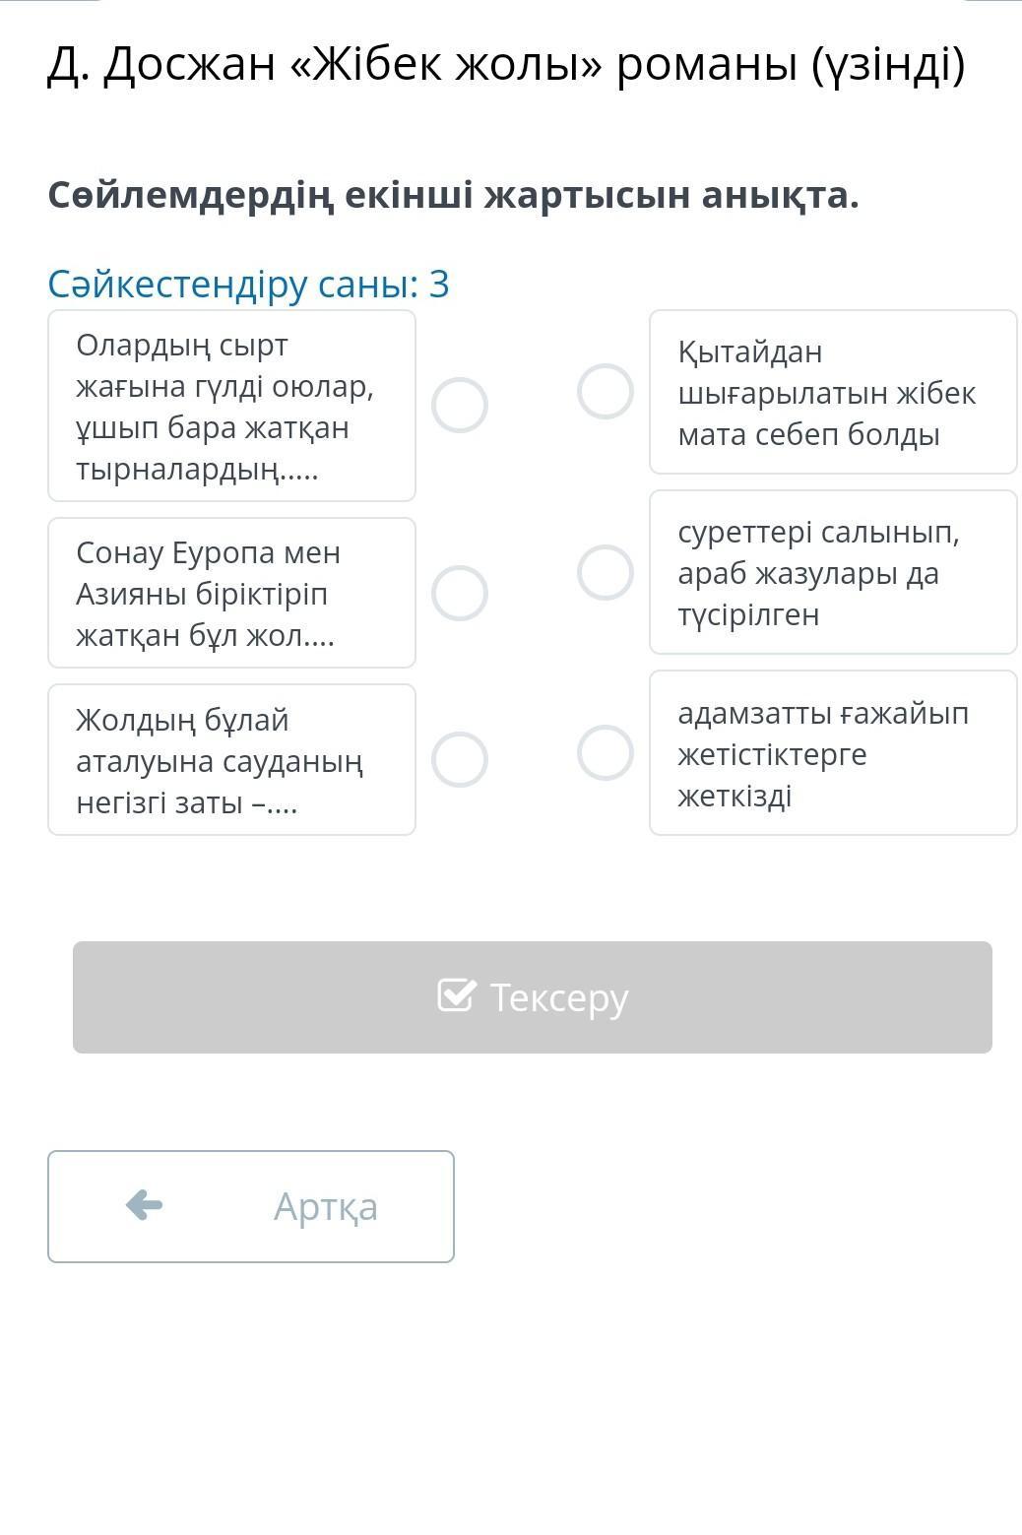Image resolution: width=1022 pixels, height=1535 pixels.
Task: Click the 'адамзатты ғажайып жетістіктерге жеткізді' card
Action: (833, 753)
